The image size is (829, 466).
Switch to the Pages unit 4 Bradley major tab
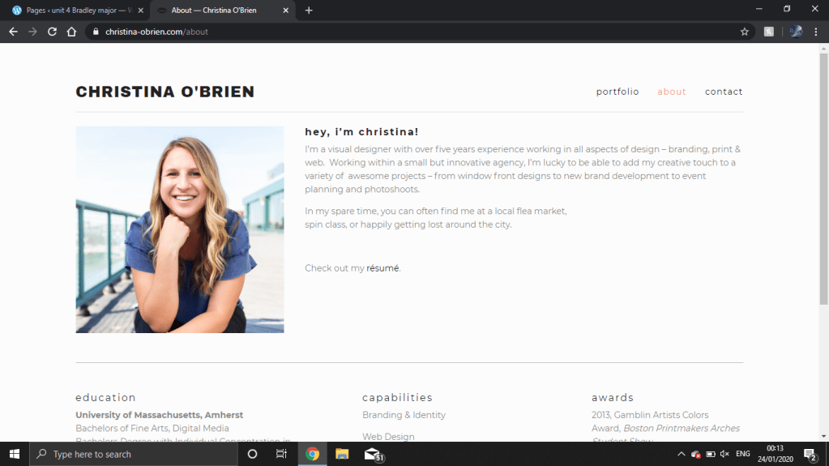[73, 11]
